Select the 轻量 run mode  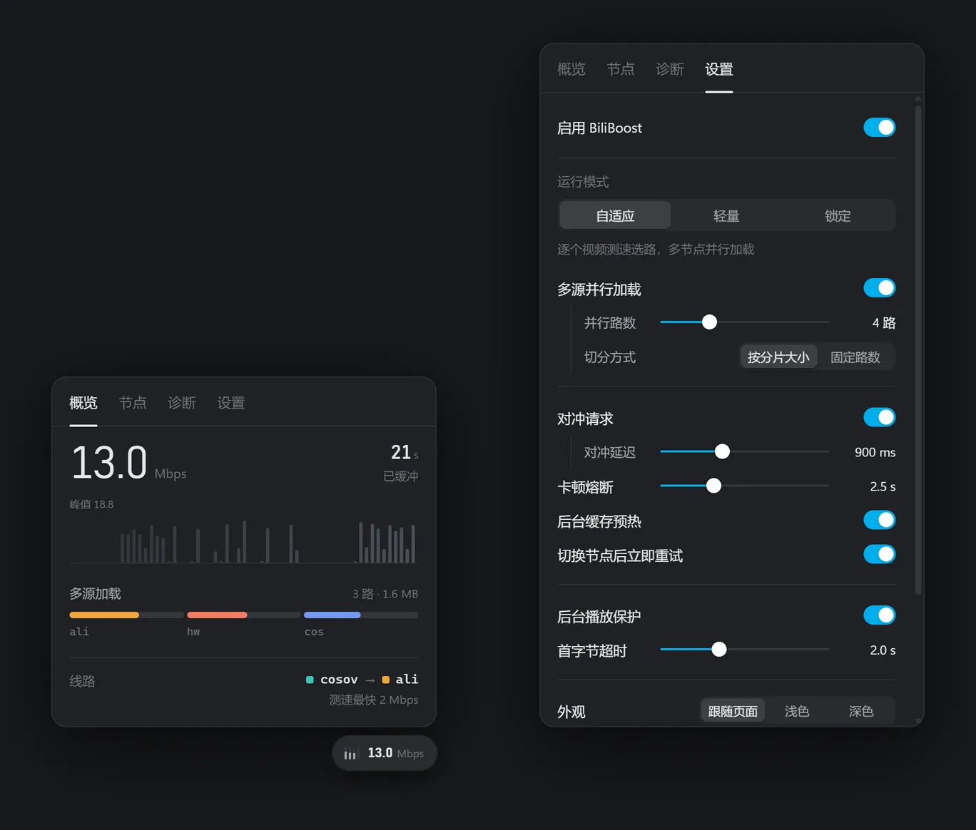pyautogui.click(x=726, y=215)
